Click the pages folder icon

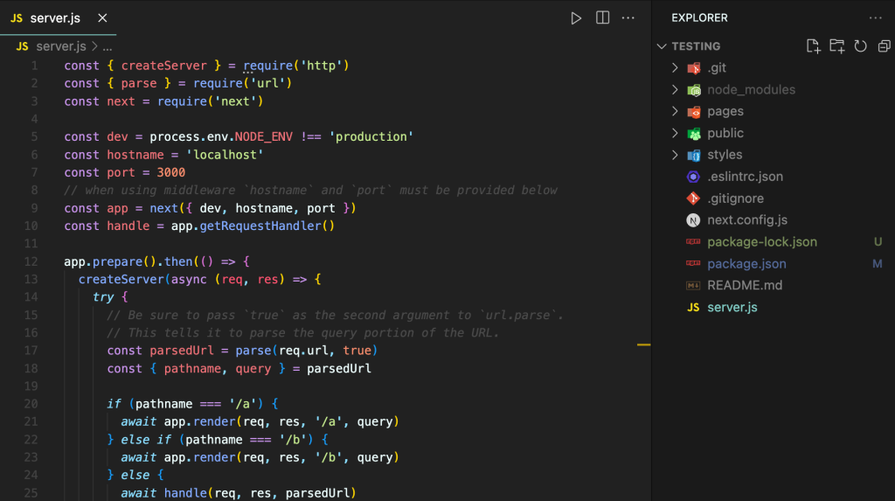[x=693, y=112]
